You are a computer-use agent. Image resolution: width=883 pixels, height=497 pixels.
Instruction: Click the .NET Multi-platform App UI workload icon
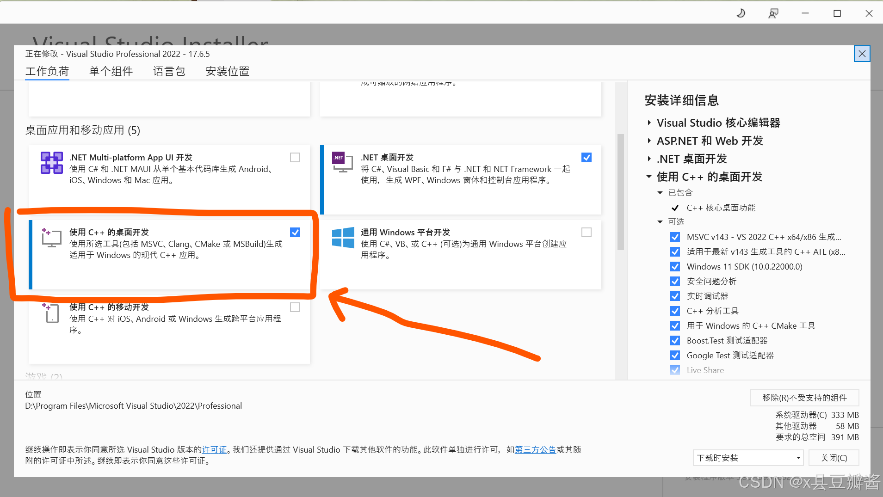coord(51,163)
